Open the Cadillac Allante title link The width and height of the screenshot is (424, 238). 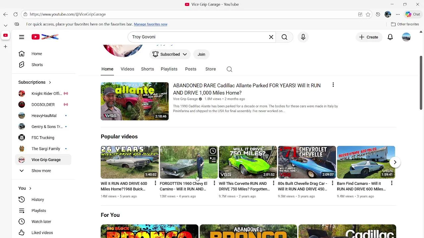247,89
